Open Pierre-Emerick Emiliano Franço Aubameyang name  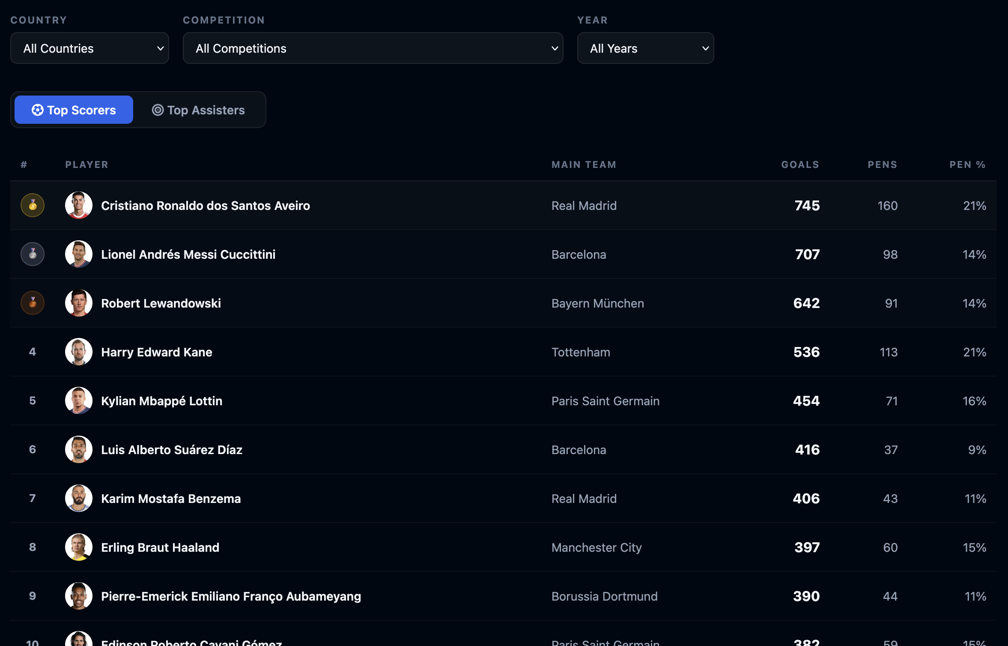231,596
